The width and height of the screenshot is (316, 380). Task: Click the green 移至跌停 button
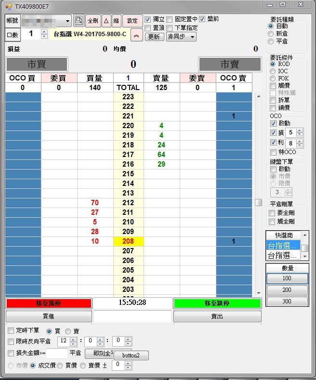point(217,303)
